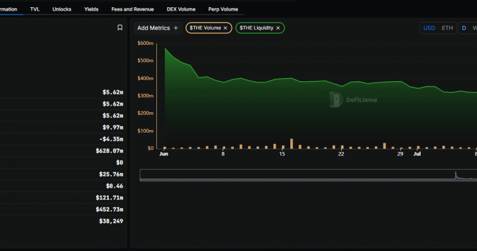The image size is (477, 251).
Task: Click the $121.71m value
Action: tap(109, 197)
